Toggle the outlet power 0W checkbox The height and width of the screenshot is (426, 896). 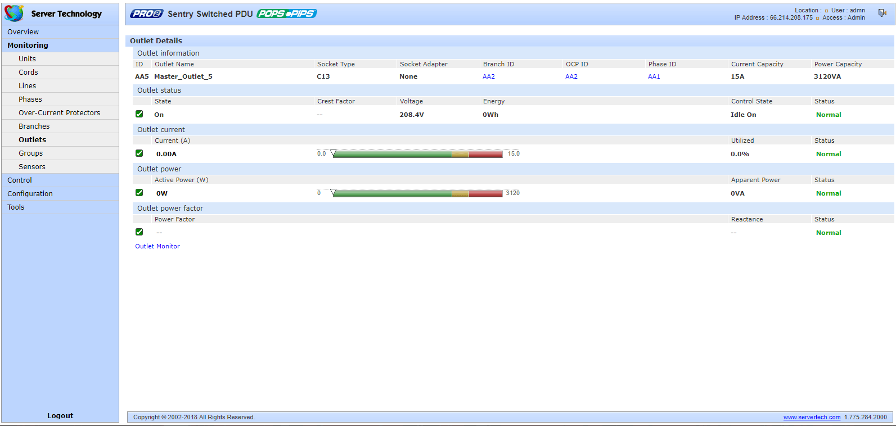[139, 193]
